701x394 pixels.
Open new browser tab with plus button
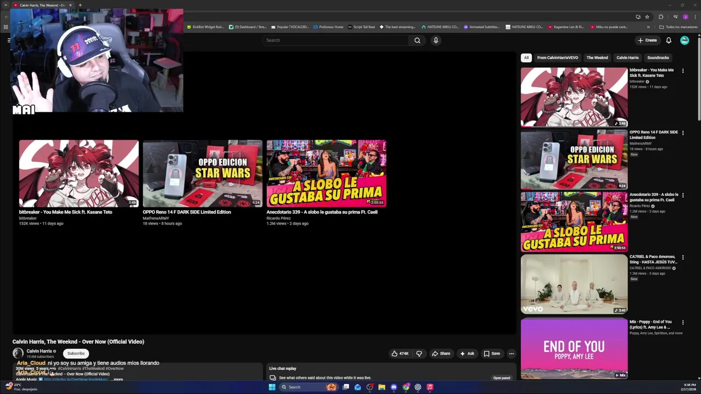tap(80, 5)
